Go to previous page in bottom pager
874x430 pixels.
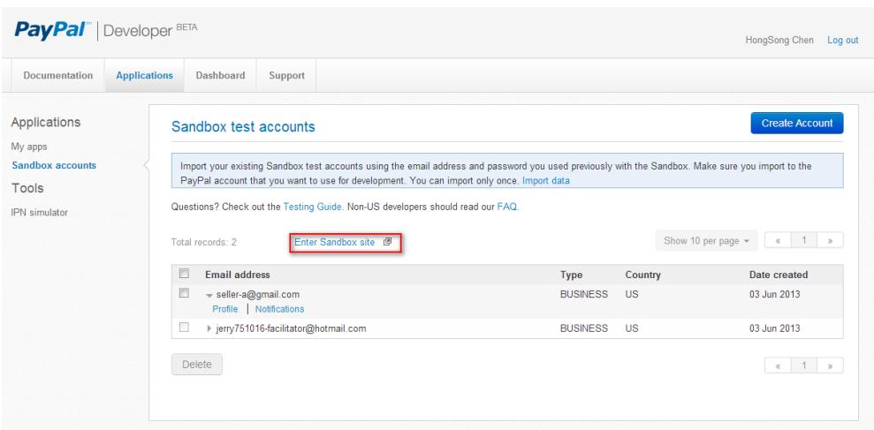click(778, 366)
